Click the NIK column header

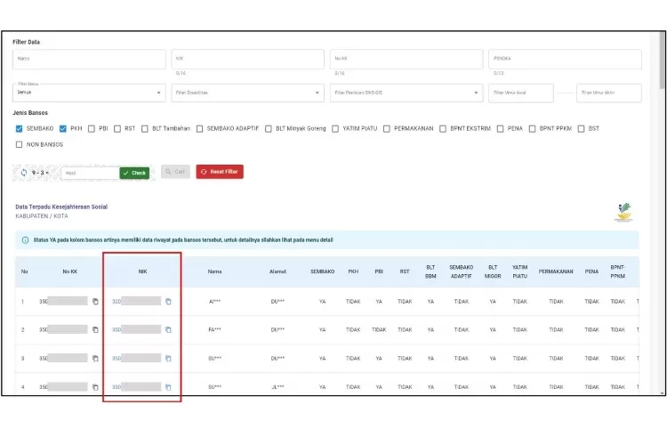[x=142, y=271]
